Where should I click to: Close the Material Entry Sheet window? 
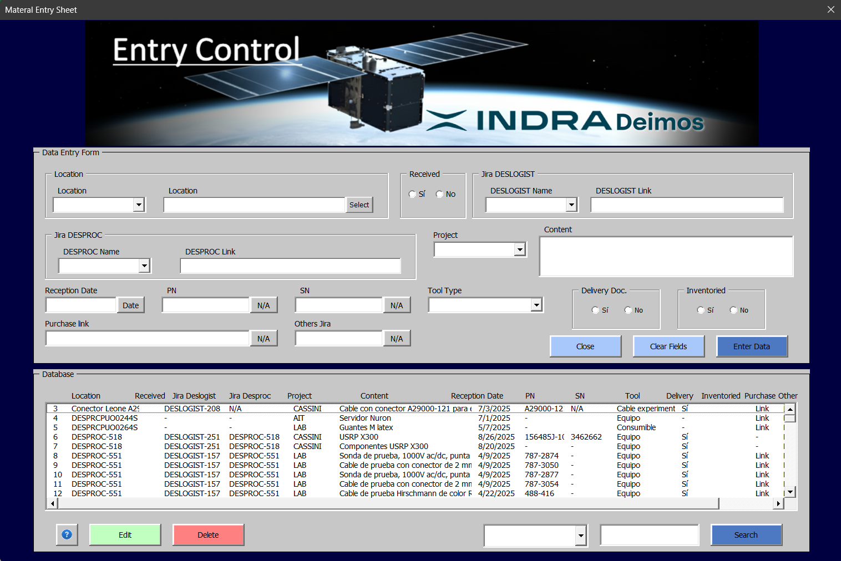pos(830,9)
